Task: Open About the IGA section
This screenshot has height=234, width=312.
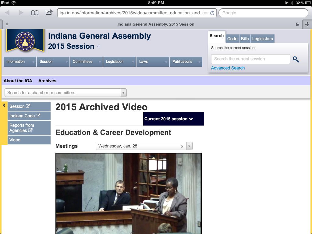Action: pyautogui.click(x=18, y=81)
